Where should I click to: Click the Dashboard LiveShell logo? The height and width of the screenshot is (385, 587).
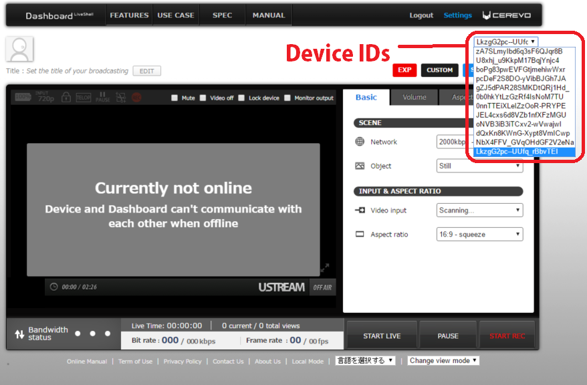[60, 16]
